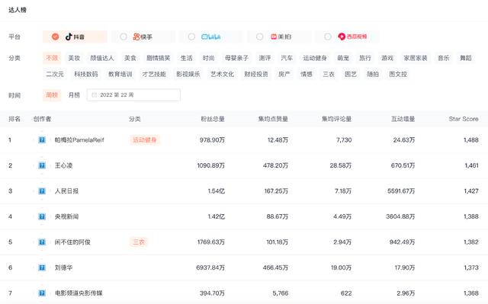488x304 pixels.
Task: Filter by the 图文控 category
Action: pos(398,74)
